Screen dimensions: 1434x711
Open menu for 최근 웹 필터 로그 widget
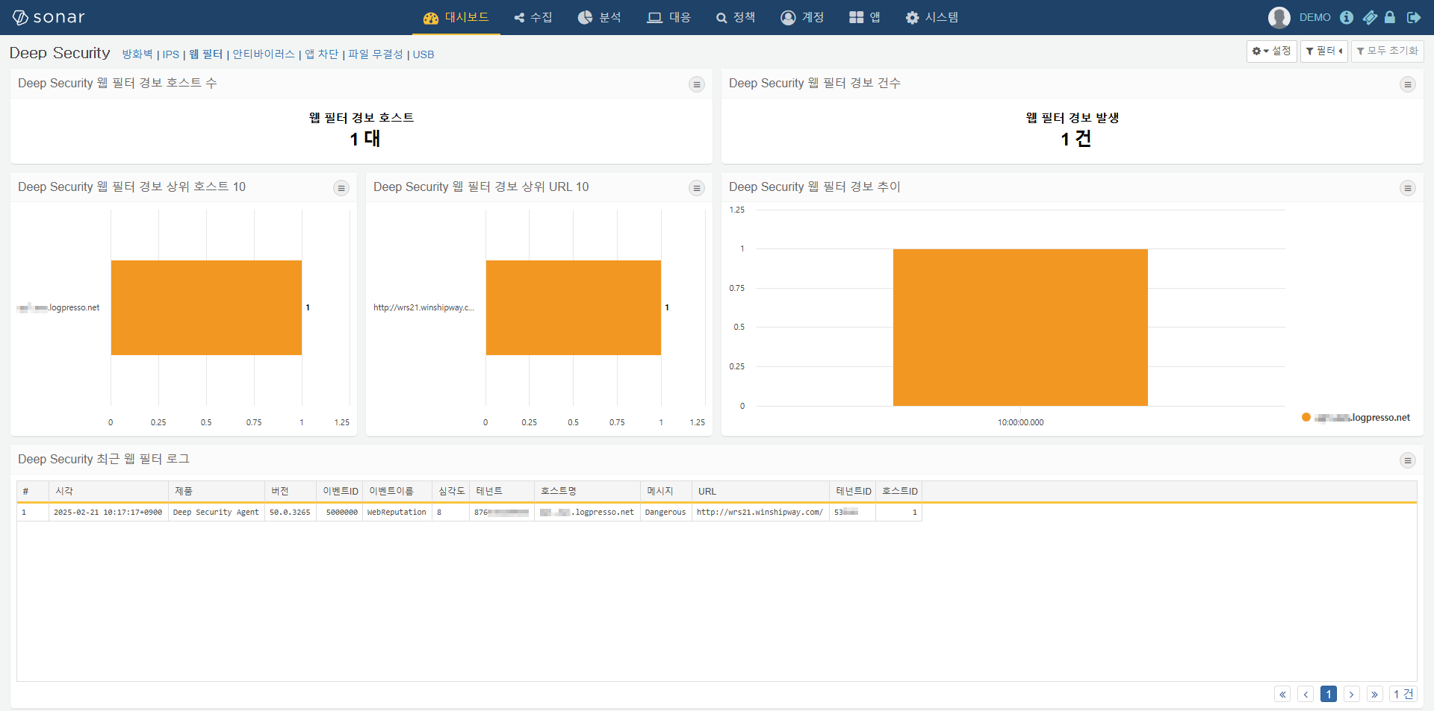1408,460
